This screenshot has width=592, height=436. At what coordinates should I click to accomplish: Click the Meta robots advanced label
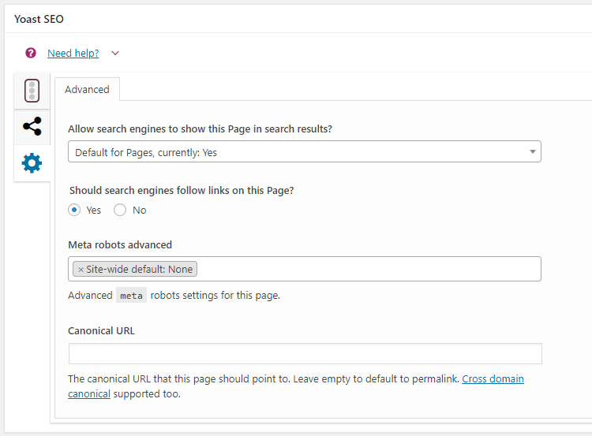point(120,244)
